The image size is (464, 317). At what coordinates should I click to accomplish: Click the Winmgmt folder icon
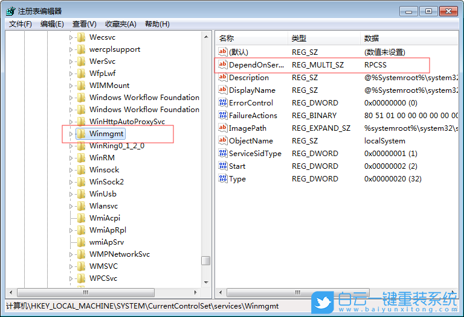81,134
